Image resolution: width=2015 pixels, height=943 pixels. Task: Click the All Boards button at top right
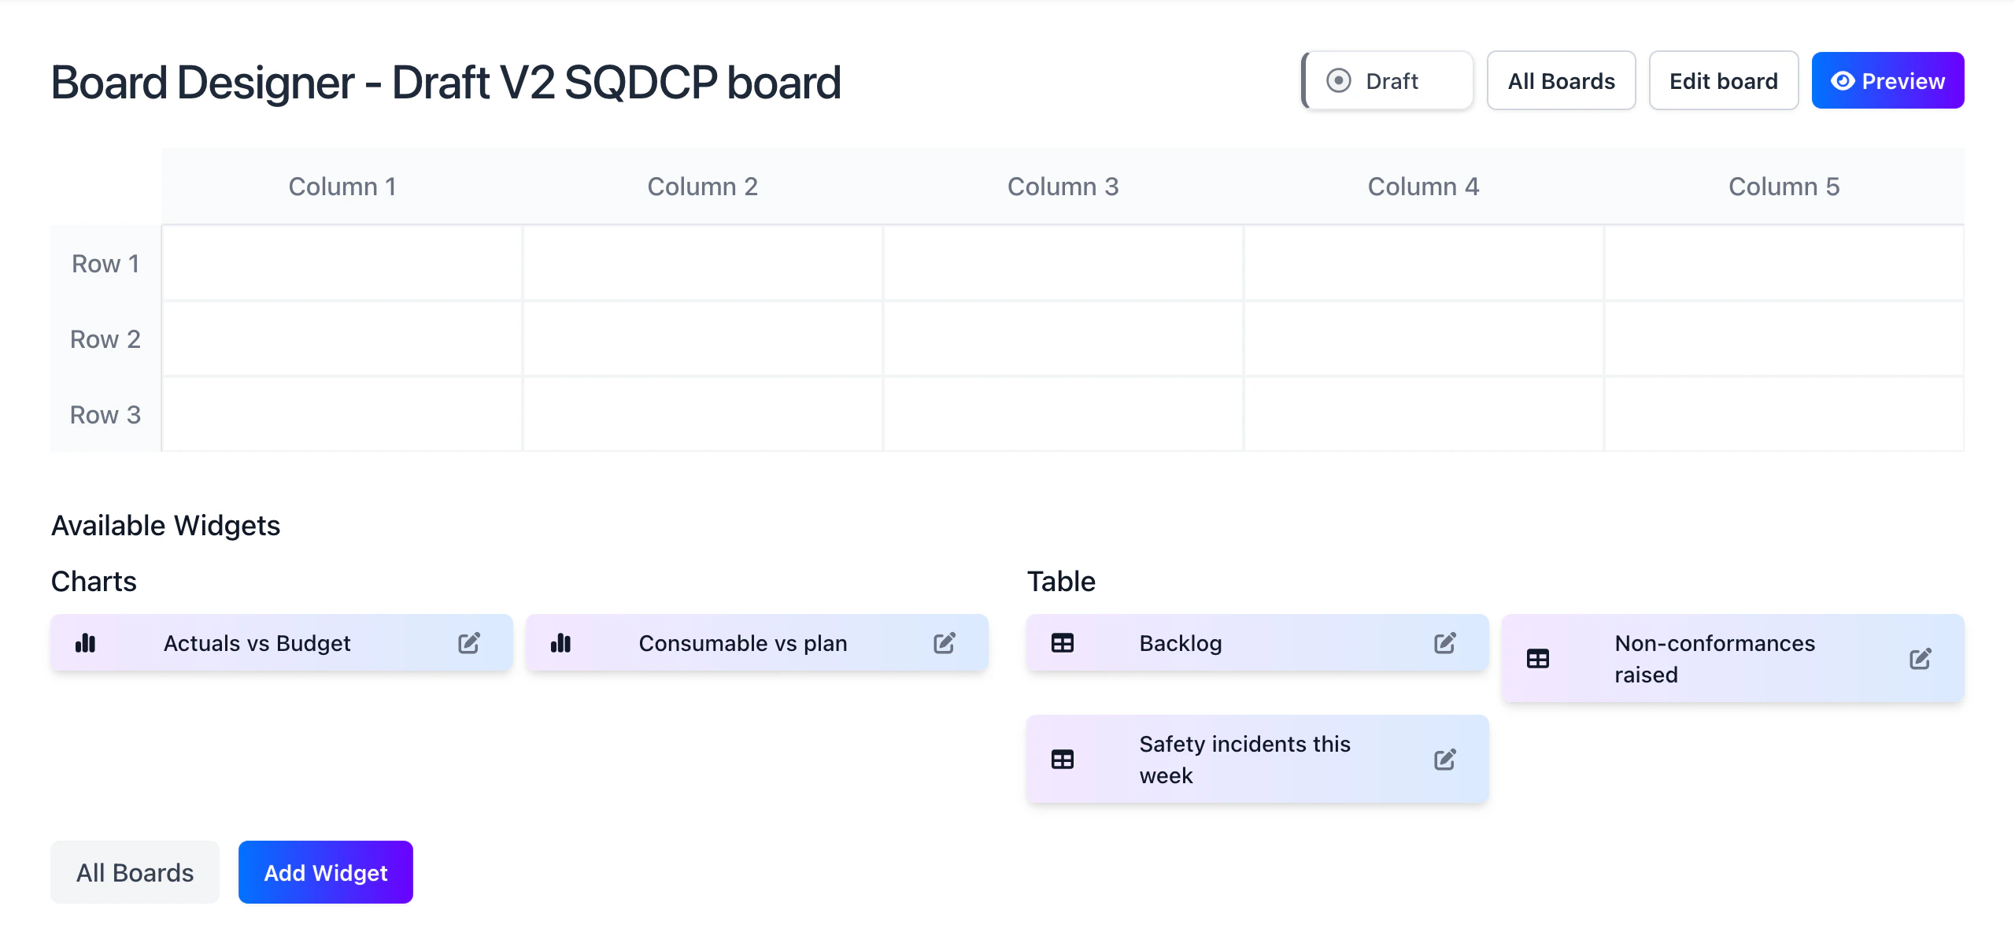coord(1561,80)
